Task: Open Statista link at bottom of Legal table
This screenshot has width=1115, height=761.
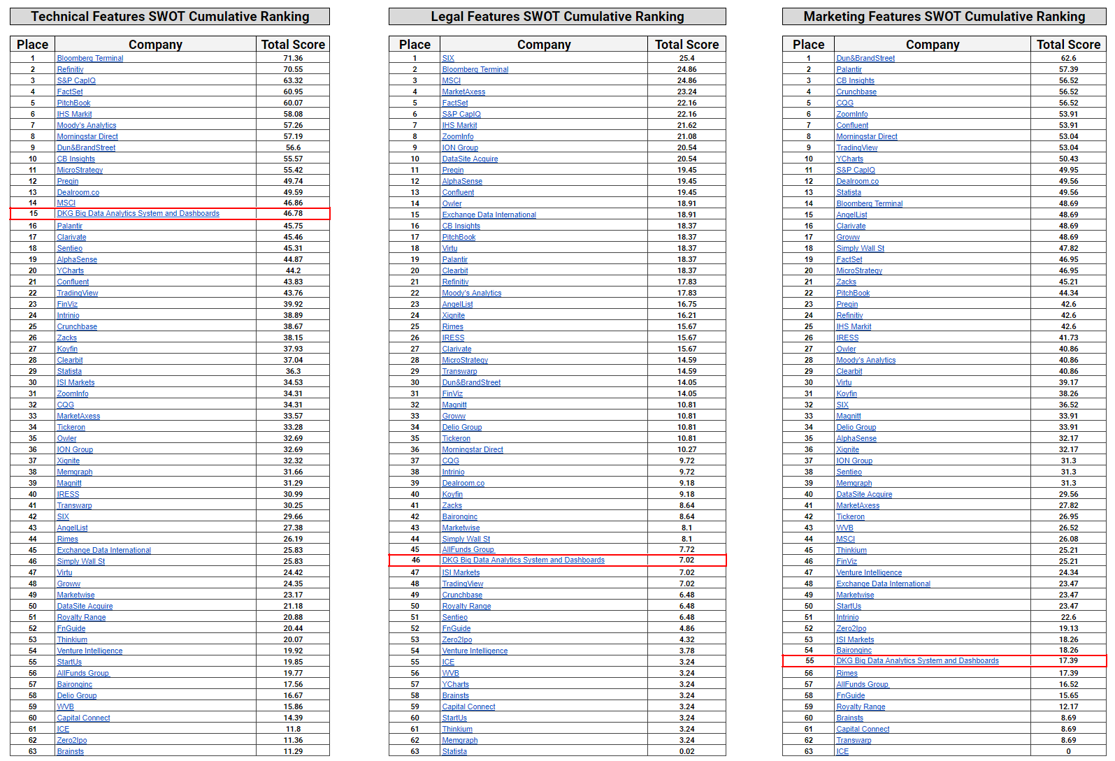Action: pyautogui.click(x=454, y=752)
